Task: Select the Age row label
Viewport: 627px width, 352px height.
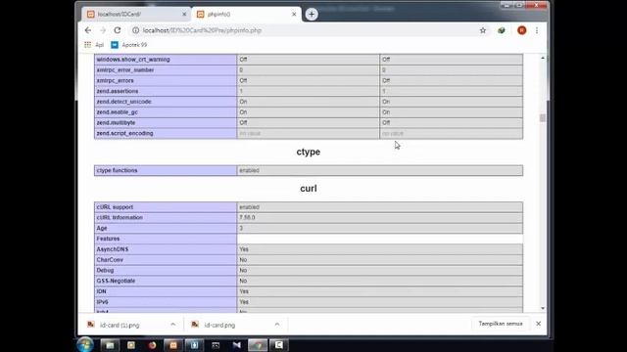Action: (102, 228)
